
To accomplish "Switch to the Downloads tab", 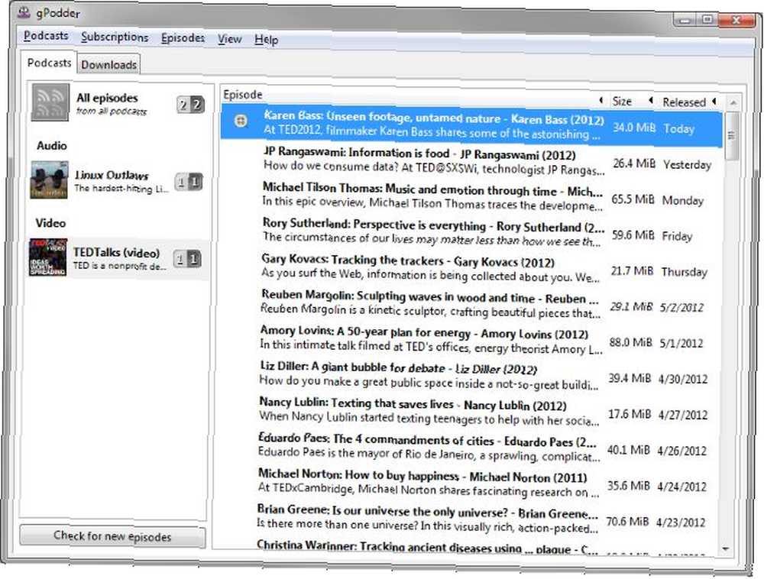I will (x=108, y=65).
